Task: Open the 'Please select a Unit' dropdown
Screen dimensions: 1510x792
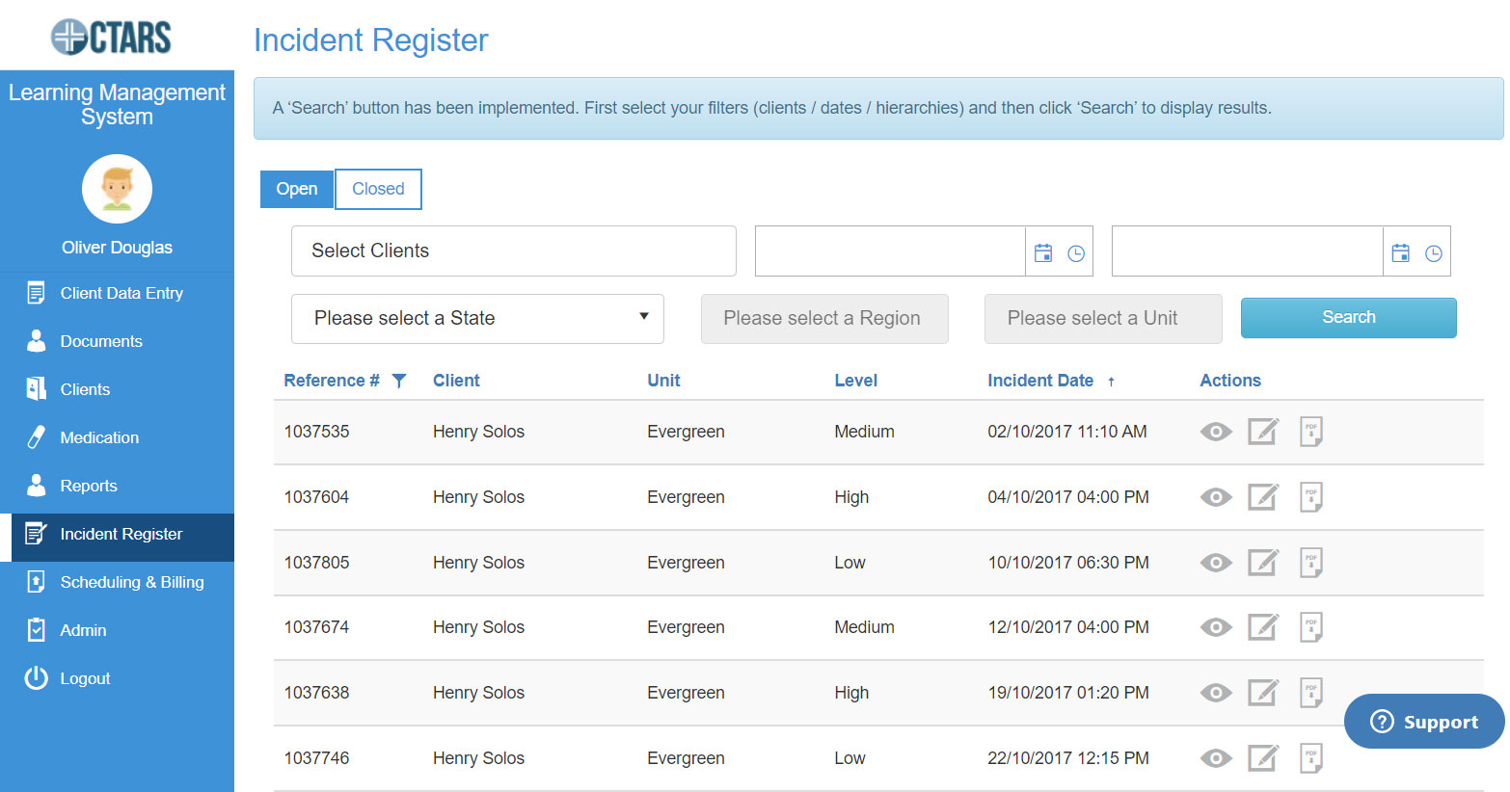Action: tap(1102, 319)
